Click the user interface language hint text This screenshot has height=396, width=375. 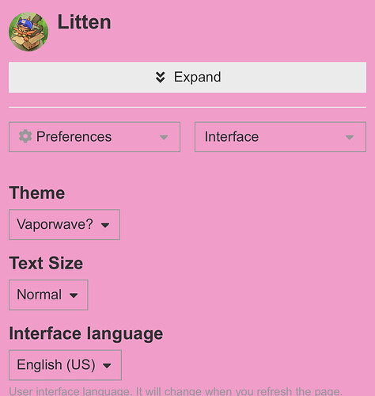176,391
